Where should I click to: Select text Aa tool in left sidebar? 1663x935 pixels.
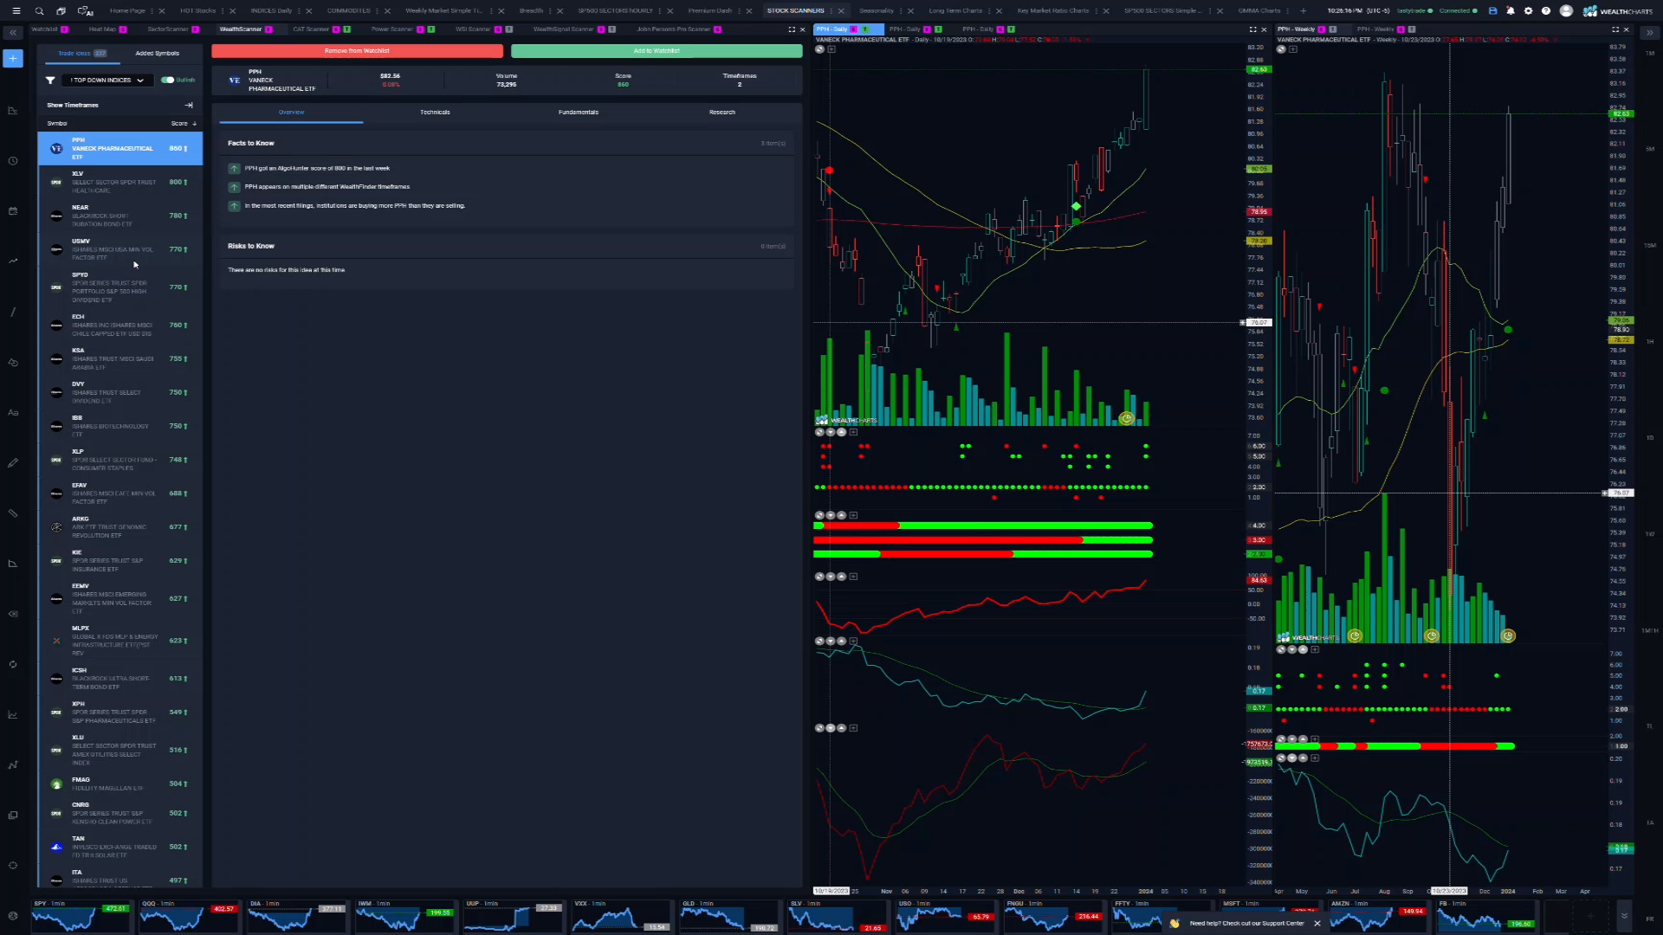click(x=13, y=413)
